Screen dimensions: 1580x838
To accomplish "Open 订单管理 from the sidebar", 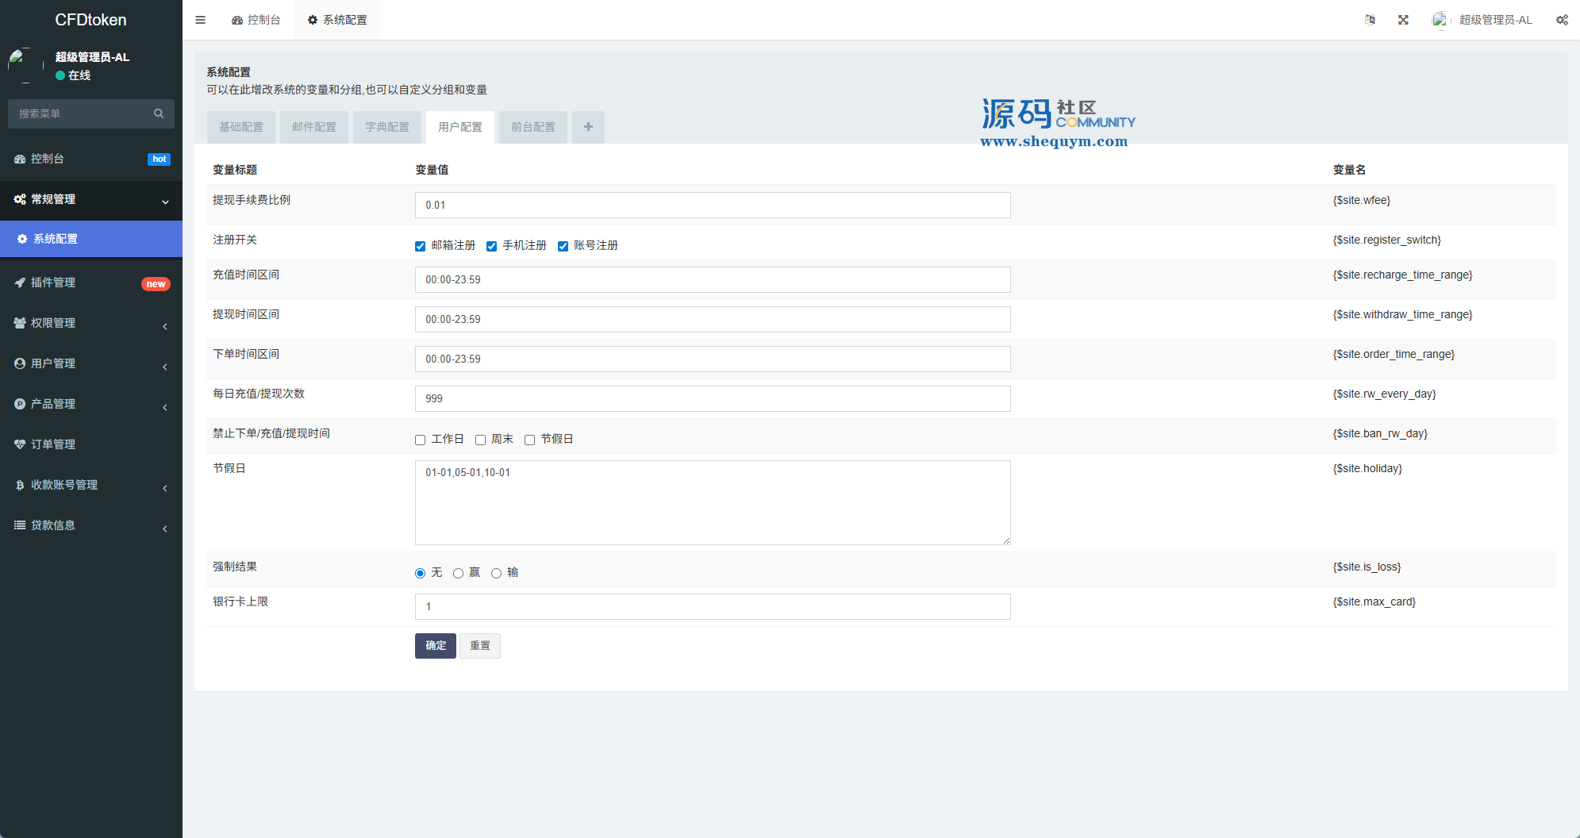I will 53,444.
